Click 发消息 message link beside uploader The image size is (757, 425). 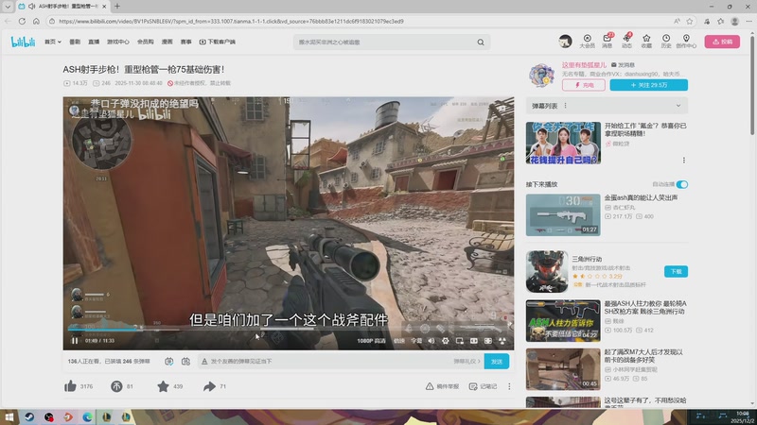[x=623, y=65]
